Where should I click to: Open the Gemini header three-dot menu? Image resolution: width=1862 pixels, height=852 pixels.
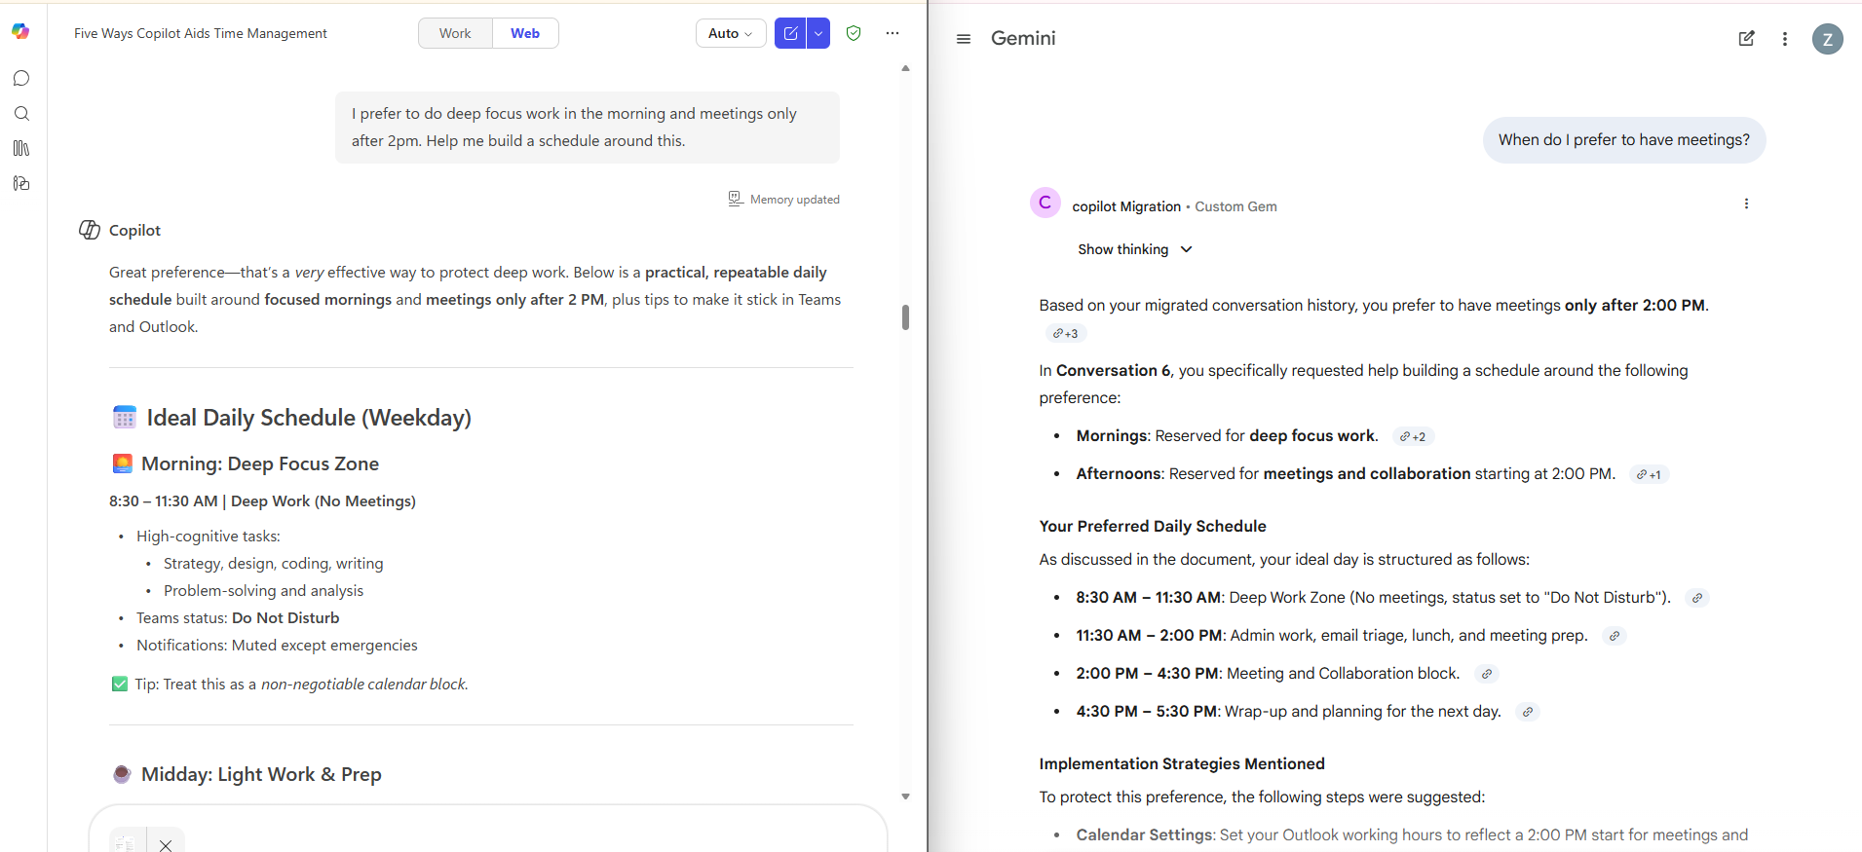coord(1785,39)
